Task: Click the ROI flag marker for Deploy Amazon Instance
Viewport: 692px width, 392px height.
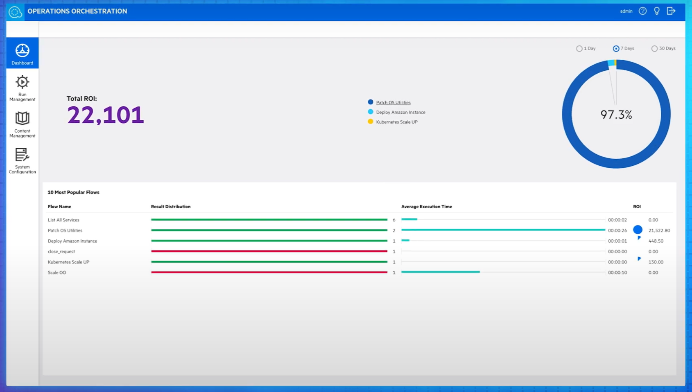Action: pyautogui.click(x=639, y=237)
